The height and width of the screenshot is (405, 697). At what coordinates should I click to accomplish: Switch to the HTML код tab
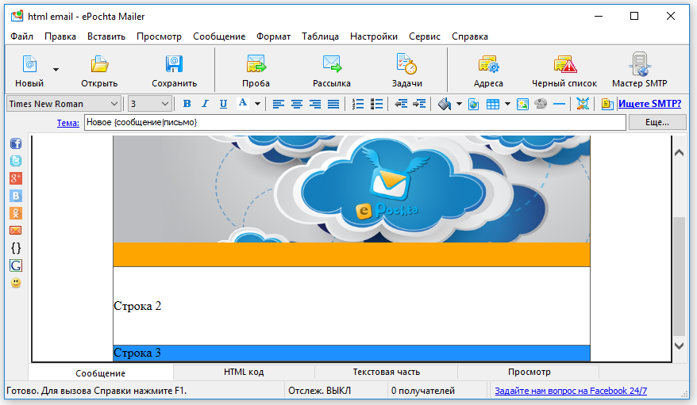click(x=244, y=372)
